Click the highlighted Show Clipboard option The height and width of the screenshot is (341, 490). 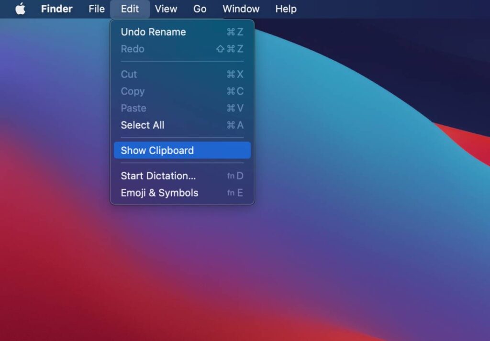(157, 150)
